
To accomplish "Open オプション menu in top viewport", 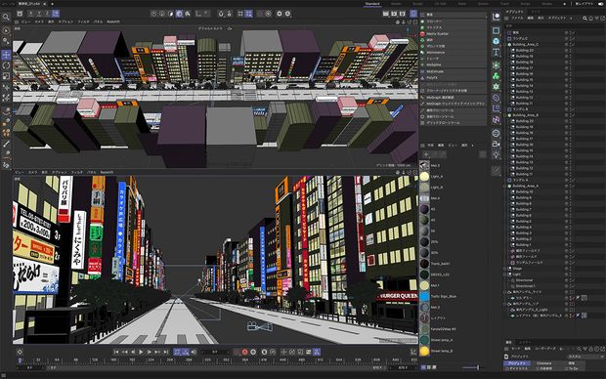I will [x=65, y=21].
